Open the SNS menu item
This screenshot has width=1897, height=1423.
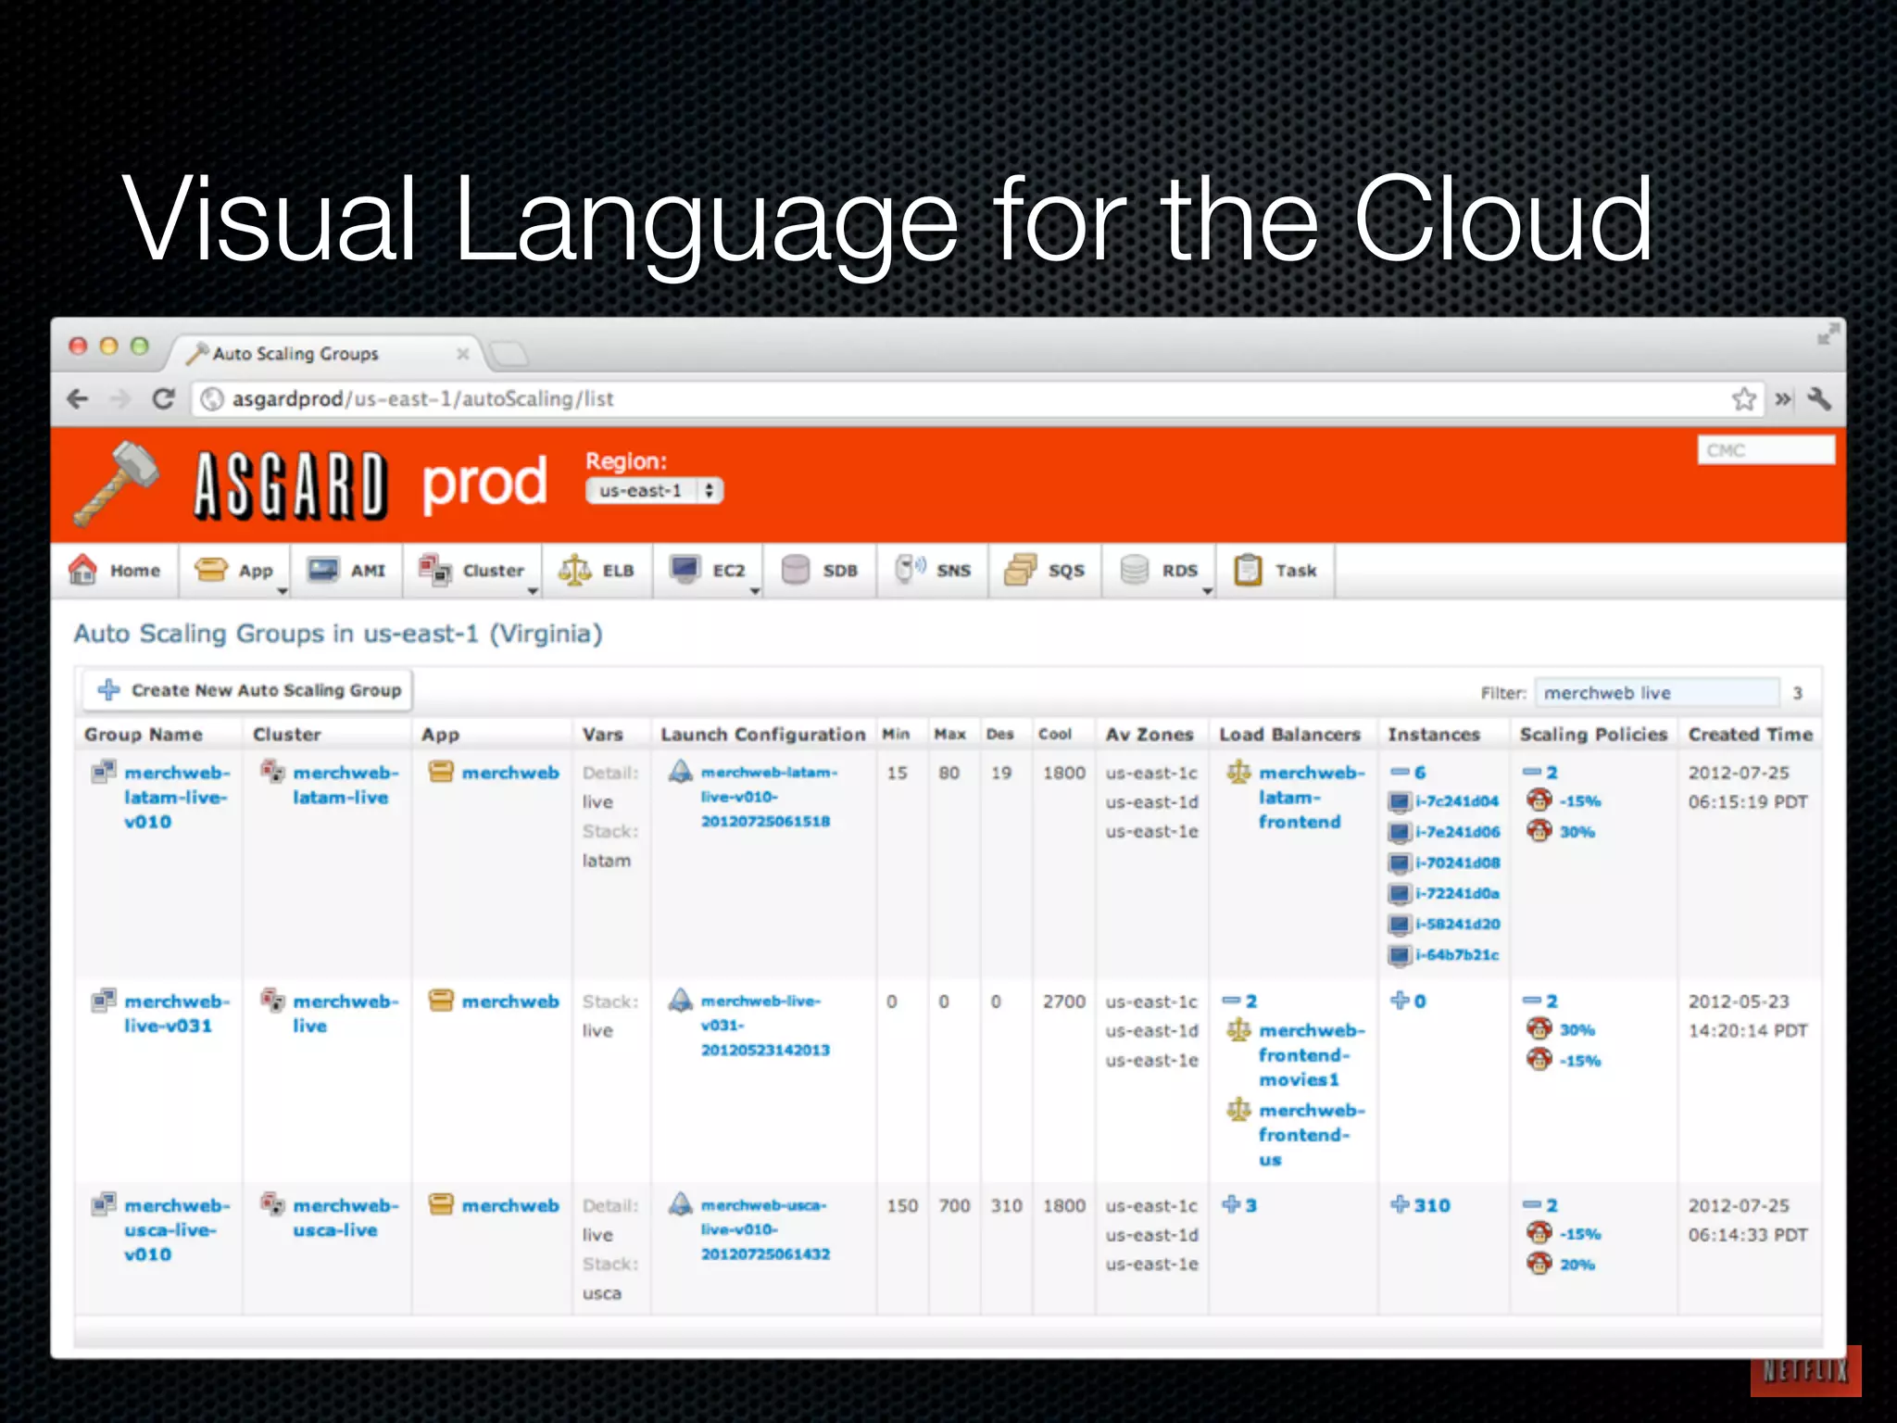click(933, 571)
